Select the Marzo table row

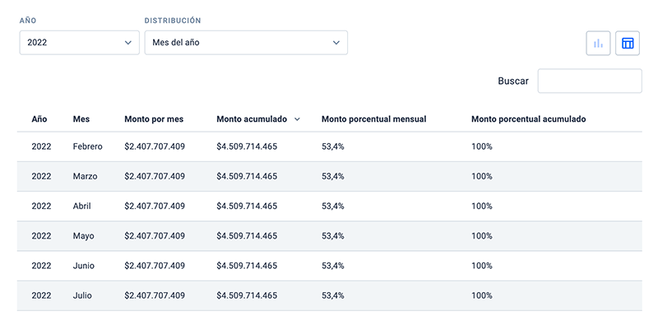[330, 176]
